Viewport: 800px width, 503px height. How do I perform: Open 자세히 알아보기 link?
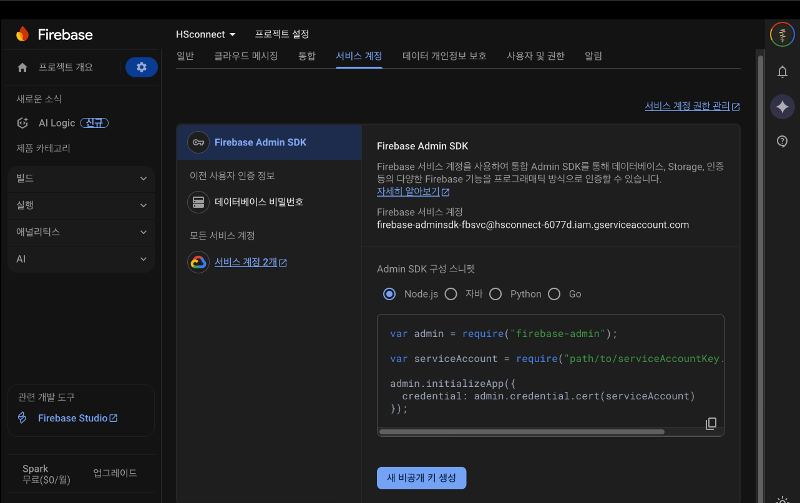(x=408, y=192)
